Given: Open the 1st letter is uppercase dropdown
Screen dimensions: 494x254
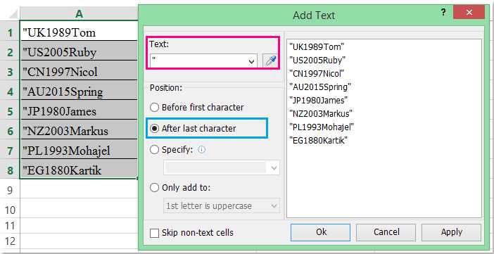Looking at the screenshot, I should (x=274, y=205).
